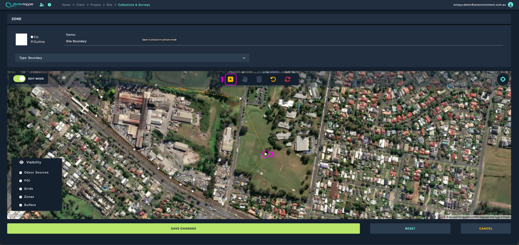
Task: Toggle the Edit Mode switch
Action: tap(19, 79)
